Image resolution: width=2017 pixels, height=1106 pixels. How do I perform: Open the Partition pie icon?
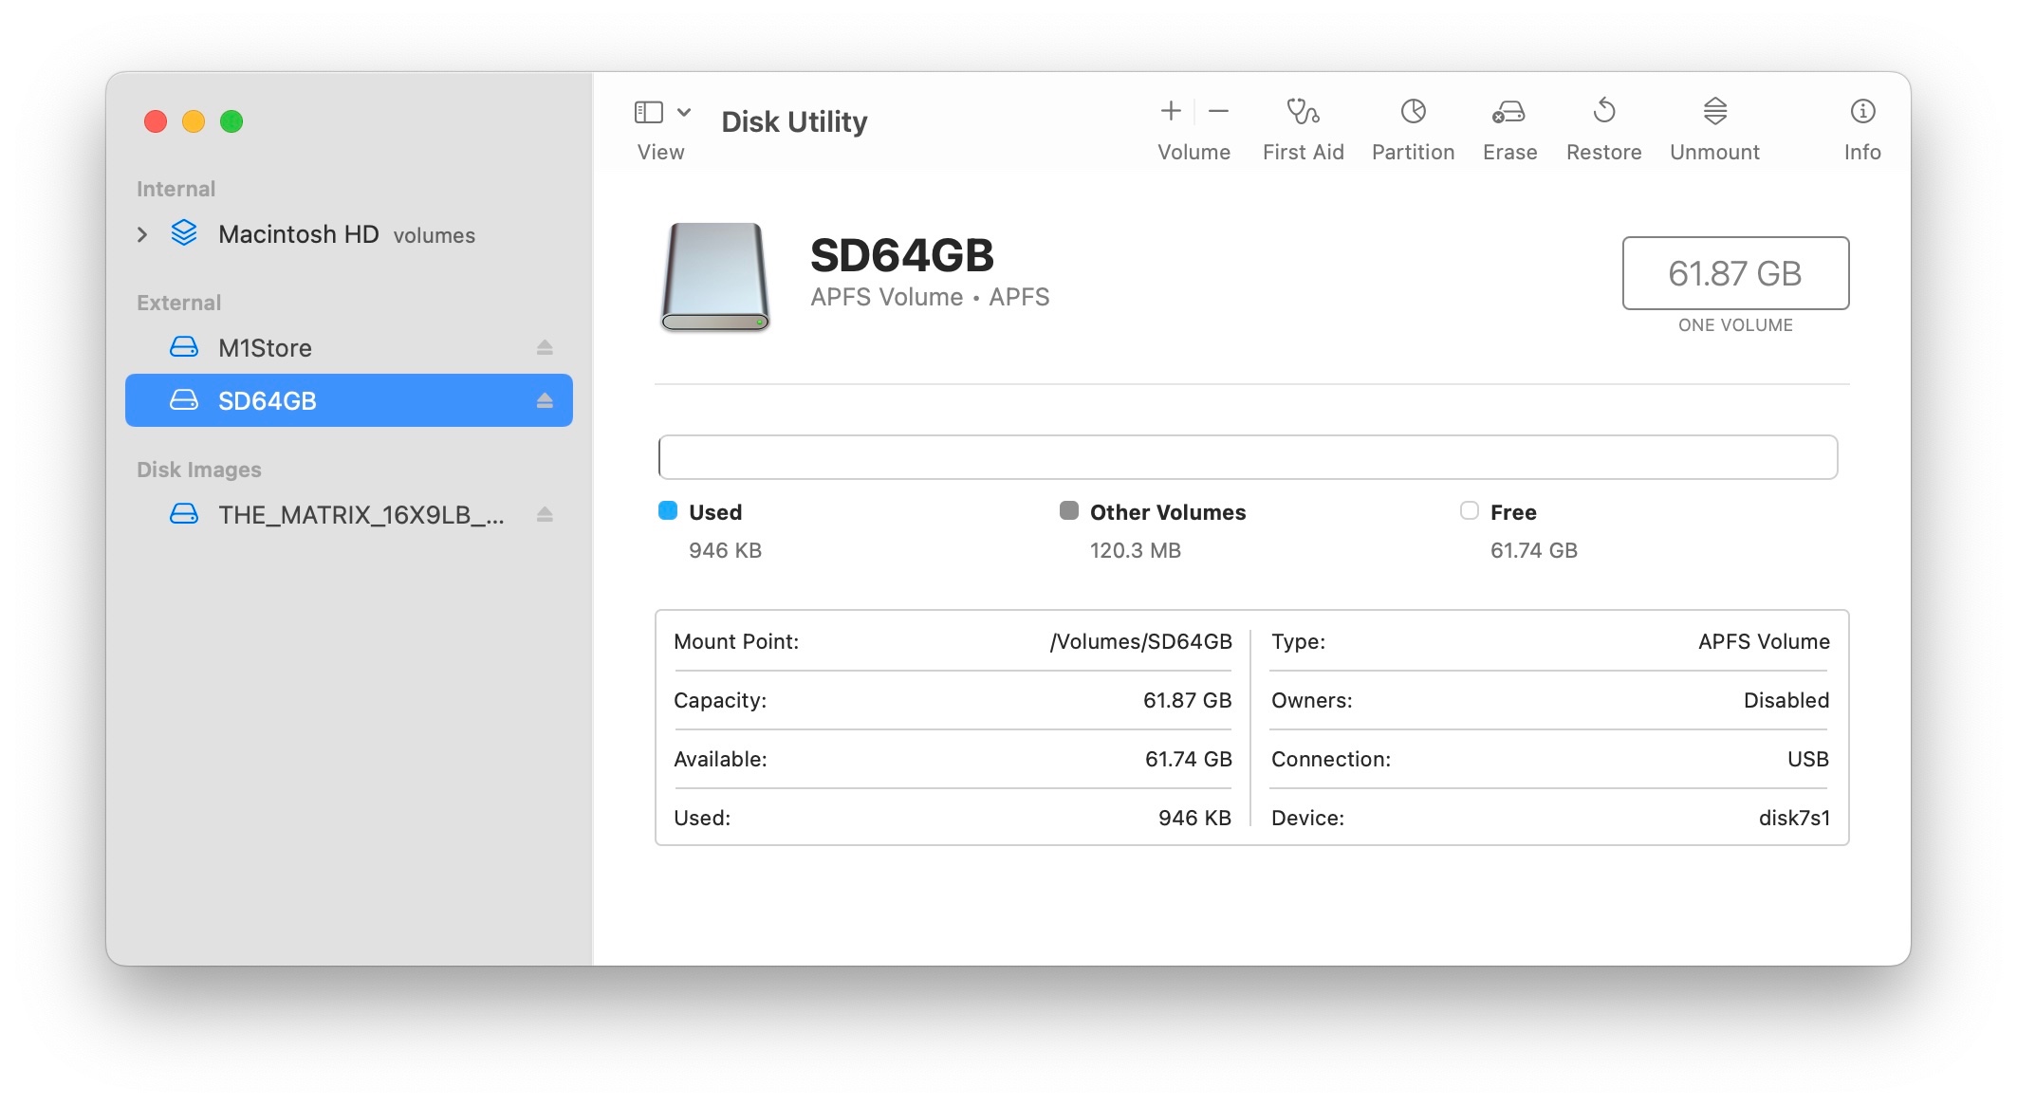click(x=1413, y=112)
